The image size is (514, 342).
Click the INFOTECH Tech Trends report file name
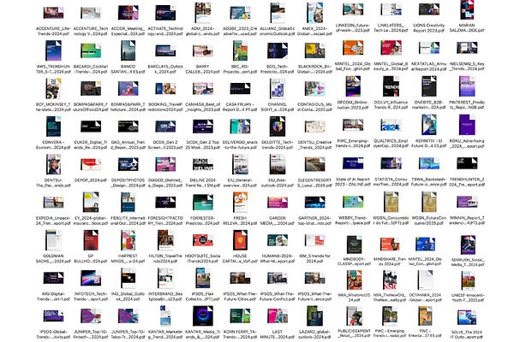(x=91, y=297)
